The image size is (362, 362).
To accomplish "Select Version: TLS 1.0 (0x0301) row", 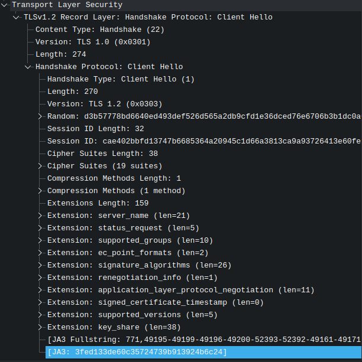I will pyautogui.click(x=93, y=42).
